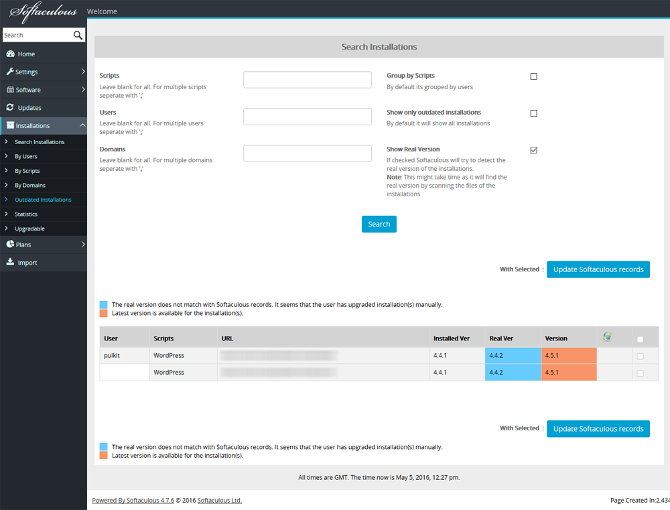Open Outdated Installations submenu item
The width and height of the screenshot is (670, 510).
click(x=43, y=200)
